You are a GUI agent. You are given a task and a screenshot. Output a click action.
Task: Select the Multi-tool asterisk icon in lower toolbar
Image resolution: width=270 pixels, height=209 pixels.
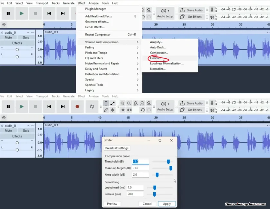click(x=113, y=110)
